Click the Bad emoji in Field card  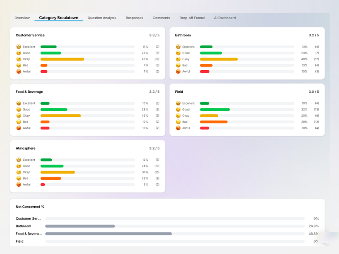tap(178, 122)
